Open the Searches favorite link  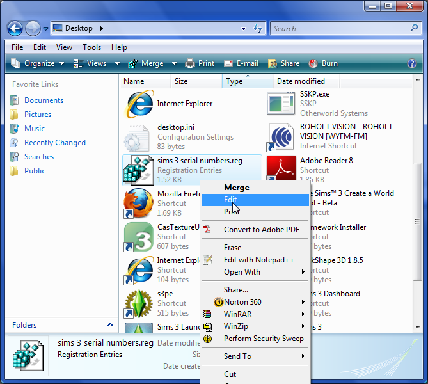point(39,157)
